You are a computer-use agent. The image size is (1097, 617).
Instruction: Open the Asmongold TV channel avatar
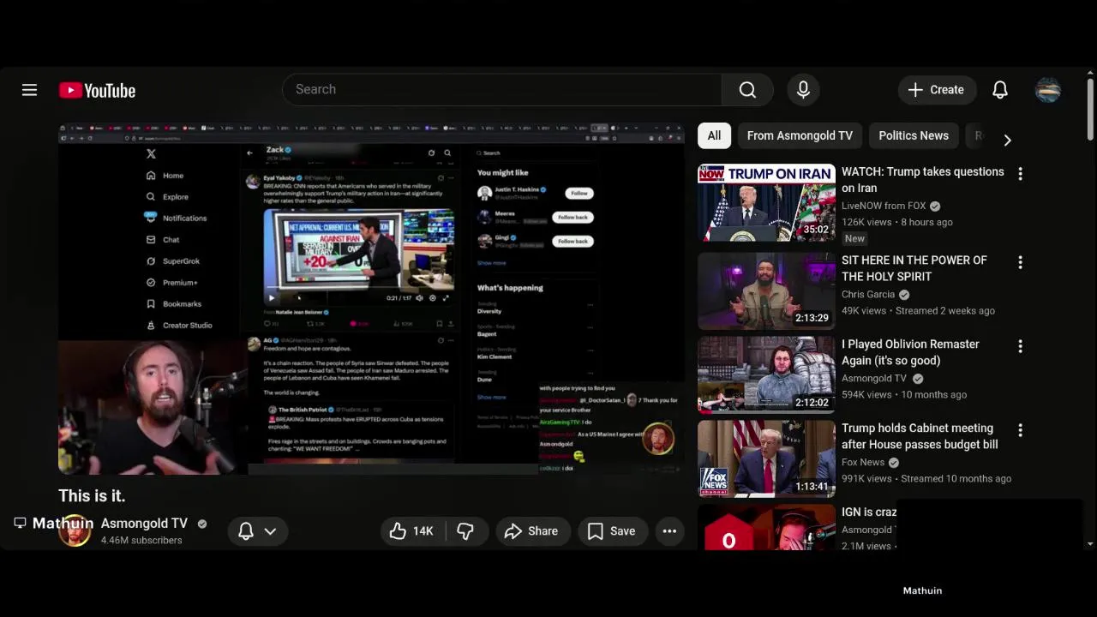click(75, 531)
